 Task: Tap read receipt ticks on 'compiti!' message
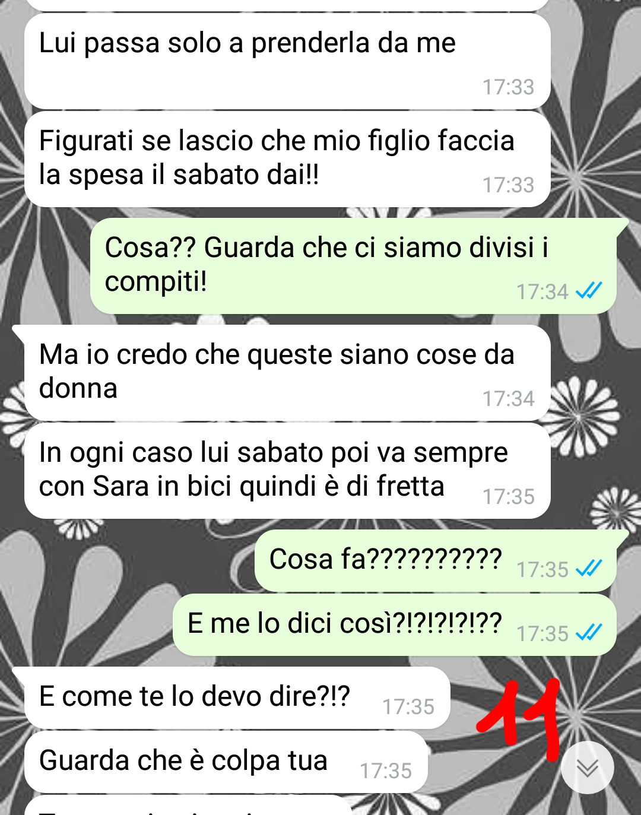[589, 290]
